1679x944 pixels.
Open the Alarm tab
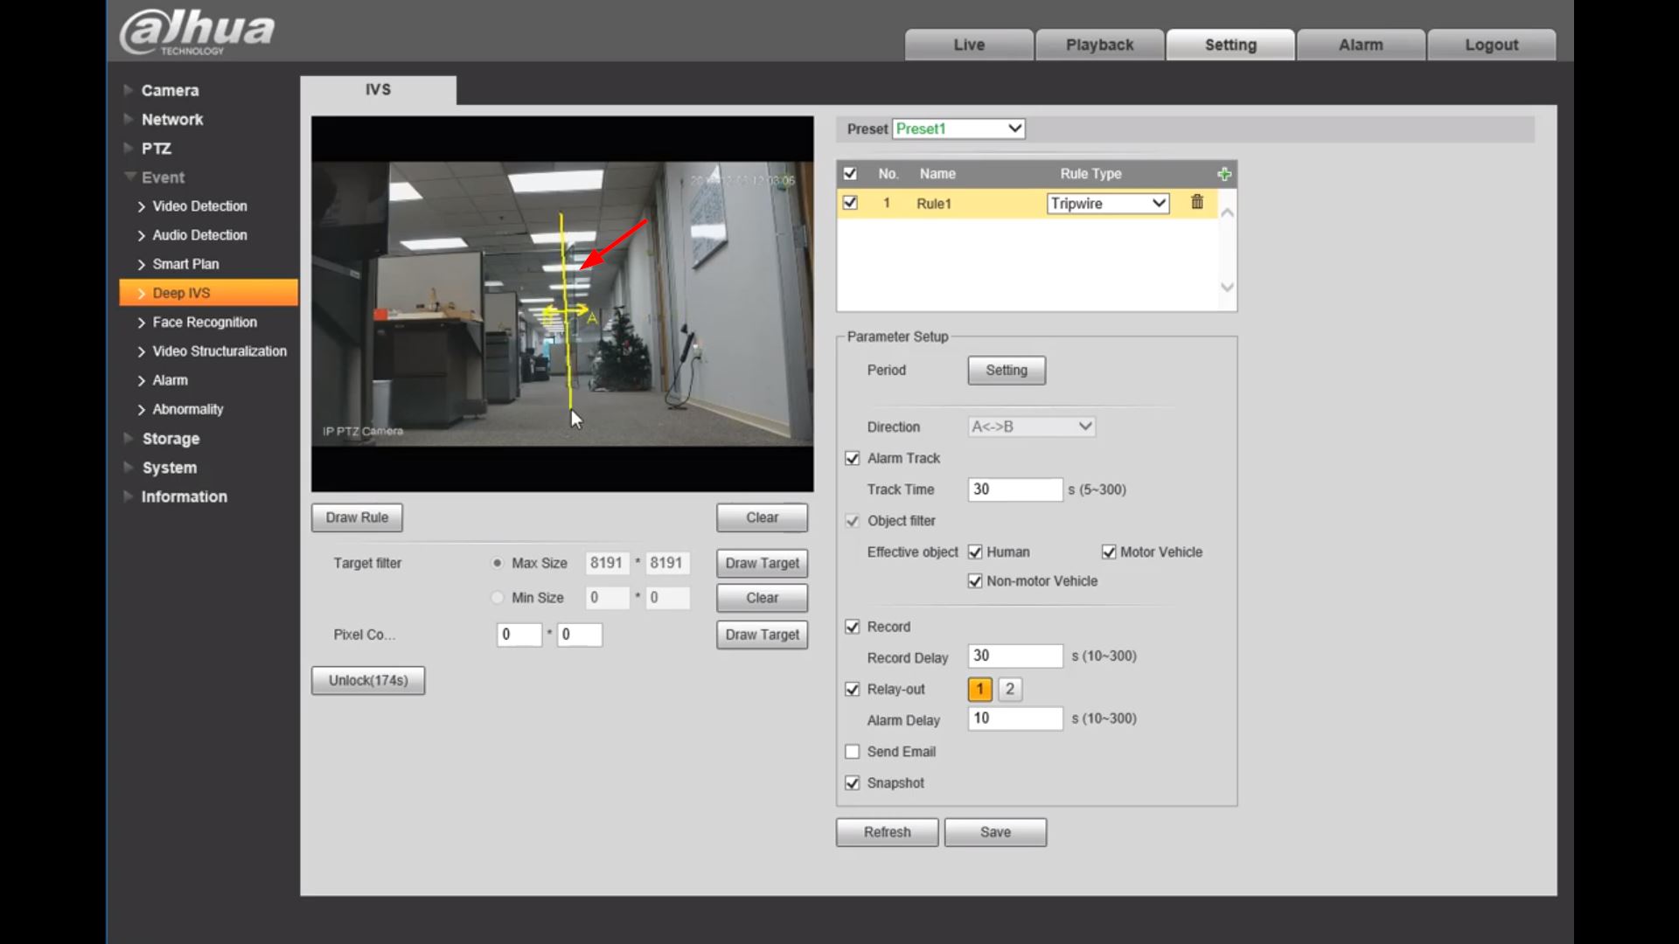[1360, 44]
